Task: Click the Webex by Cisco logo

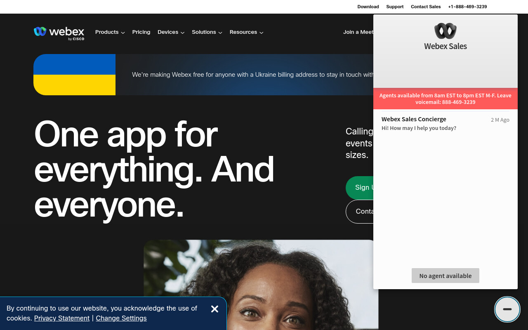Action: [x=59, y=33]
